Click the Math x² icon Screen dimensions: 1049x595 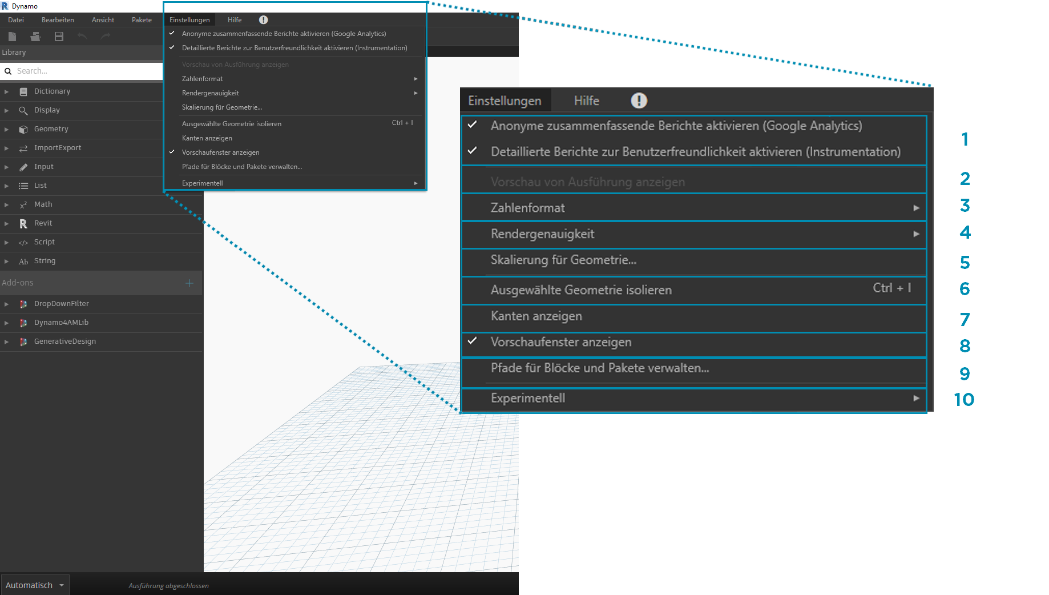tap(23, 204)
